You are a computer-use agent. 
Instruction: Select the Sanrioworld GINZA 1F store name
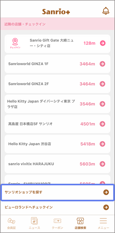tap(28, 64)
